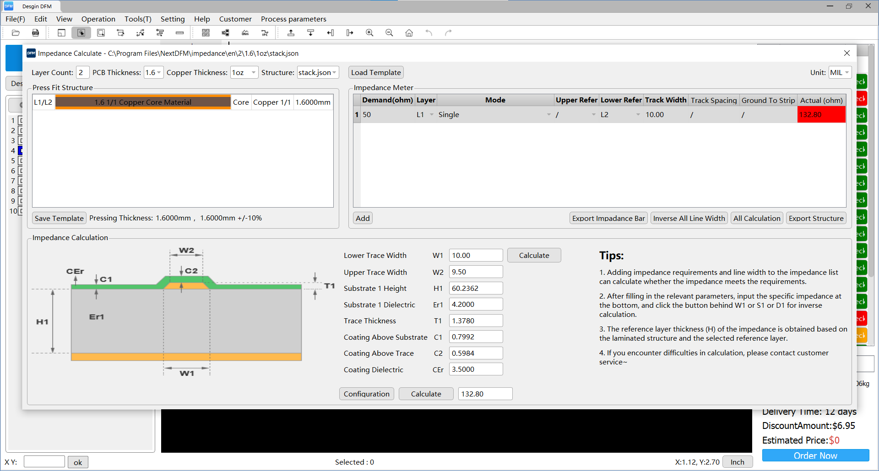Click the Inverse All Line Width button
Image resolution: width=879 pixels, height=471 pixels.
point(689,218)
